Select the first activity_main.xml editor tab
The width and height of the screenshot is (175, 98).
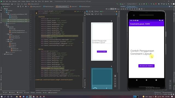click(x=36, y=7)
